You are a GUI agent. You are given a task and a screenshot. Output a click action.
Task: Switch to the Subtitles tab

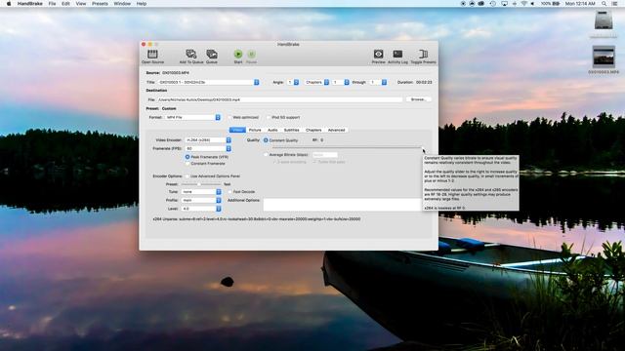point(291,130)
